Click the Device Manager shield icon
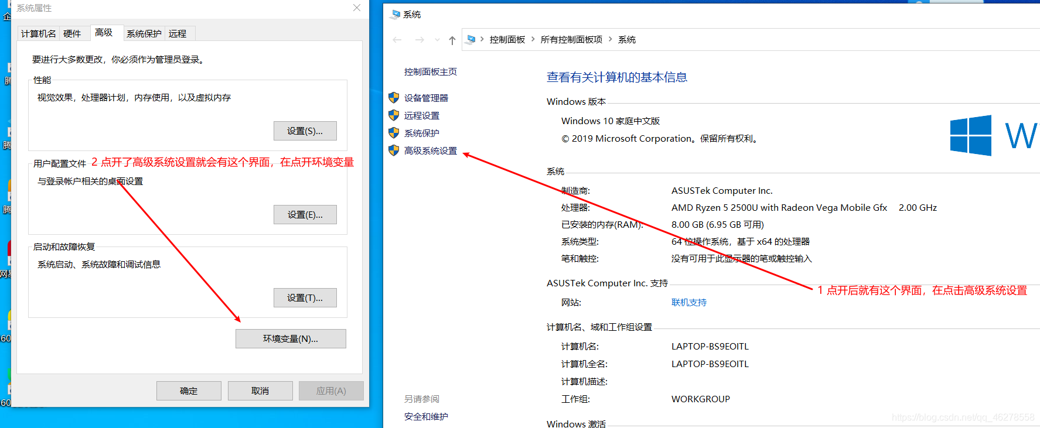Screen dimensions: 1040x428 (x=394, y=98)
